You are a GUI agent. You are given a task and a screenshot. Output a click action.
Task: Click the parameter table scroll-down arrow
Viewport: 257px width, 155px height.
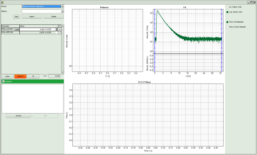63,73
